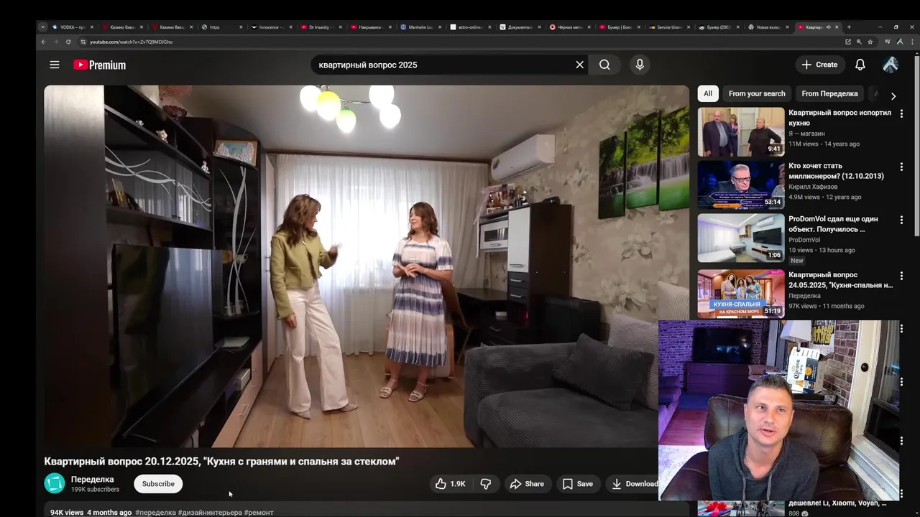
Task: Close the VODKA browser tab
Action: [92, 27]
